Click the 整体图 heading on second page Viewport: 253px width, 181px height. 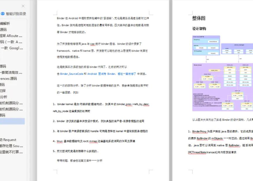point(199,18)
